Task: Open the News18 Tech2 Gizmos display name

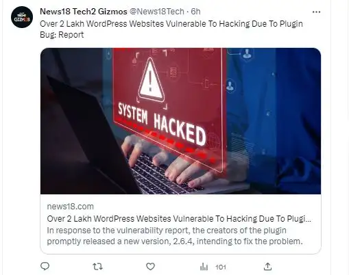Action: (x=84, y=12)
